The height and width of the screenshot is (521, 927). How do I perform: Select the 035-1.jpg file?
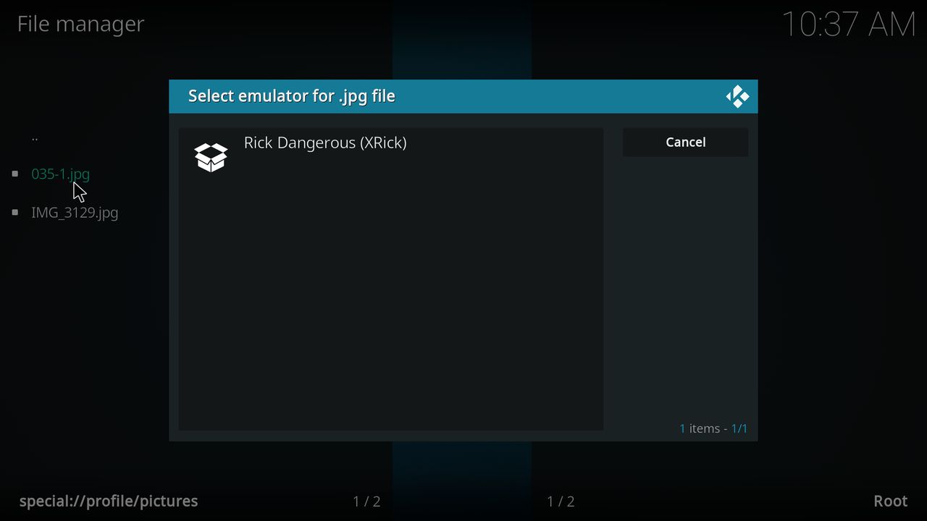(x=61, y=174)
